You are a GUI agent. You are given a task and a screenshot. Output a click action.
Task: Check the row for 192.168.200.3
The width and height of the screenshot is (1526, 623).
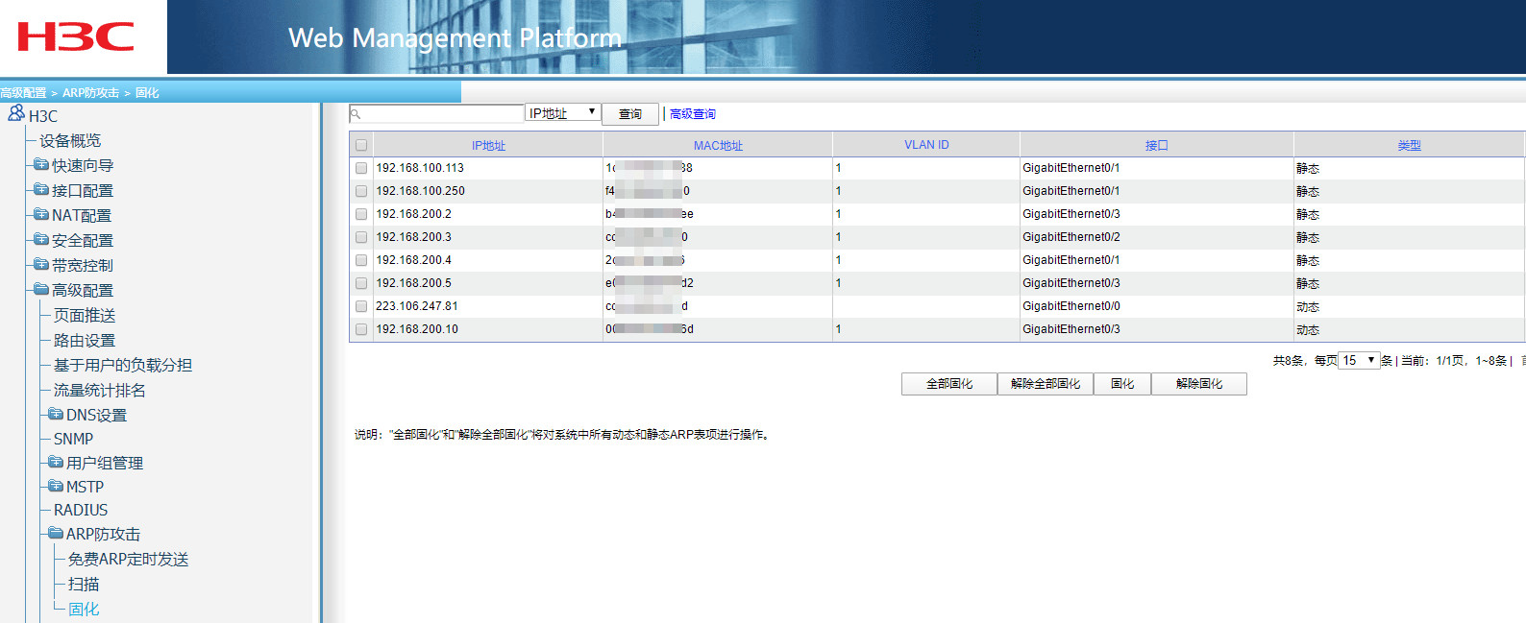361,237
